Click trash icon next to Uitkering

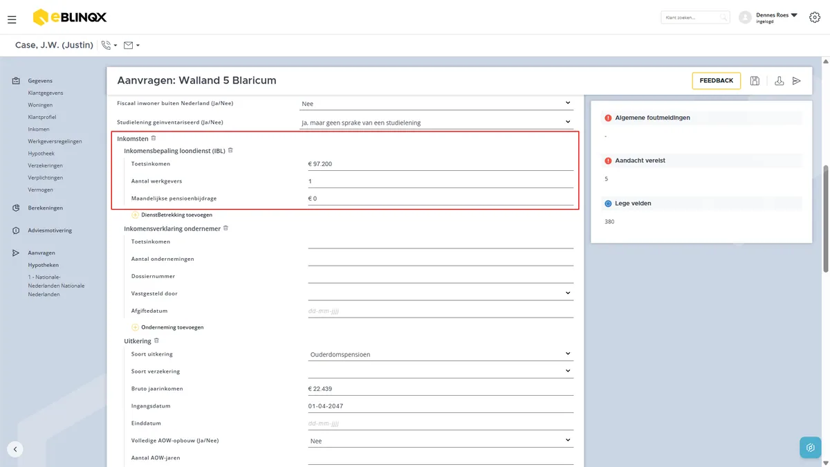coord(156,340)
